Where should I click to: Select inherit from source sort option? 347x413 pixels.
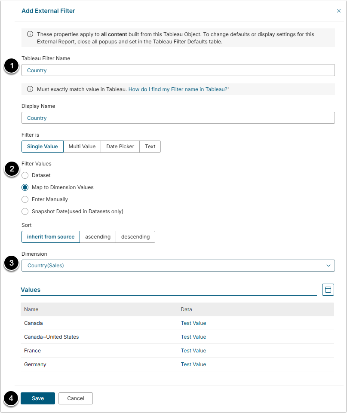click(51, 237)
